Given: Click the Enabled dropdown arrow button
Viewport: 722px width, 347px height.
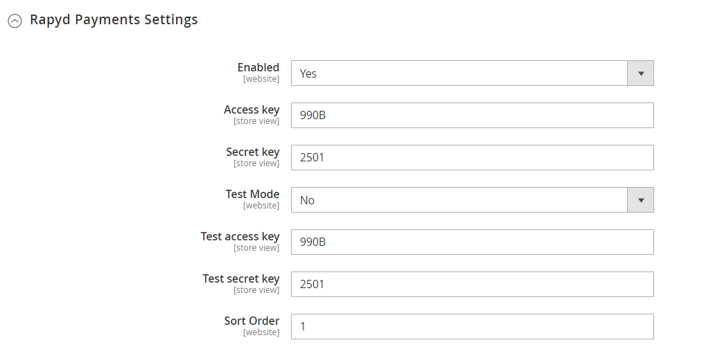Looking at the screenshot, I should (640, 73).
